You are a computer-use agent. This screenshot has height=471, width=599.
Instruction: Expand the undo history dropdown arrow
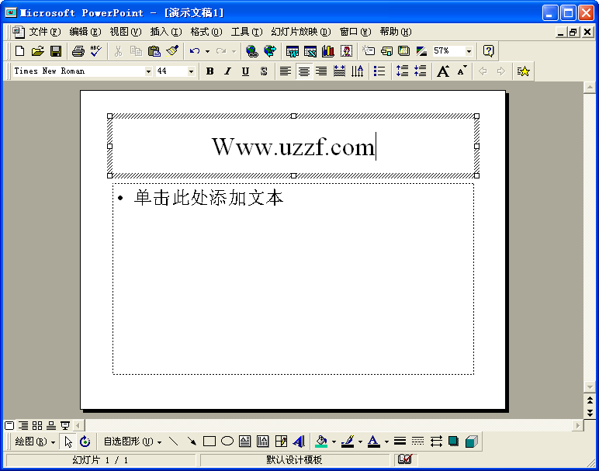(x=207, y=51)
